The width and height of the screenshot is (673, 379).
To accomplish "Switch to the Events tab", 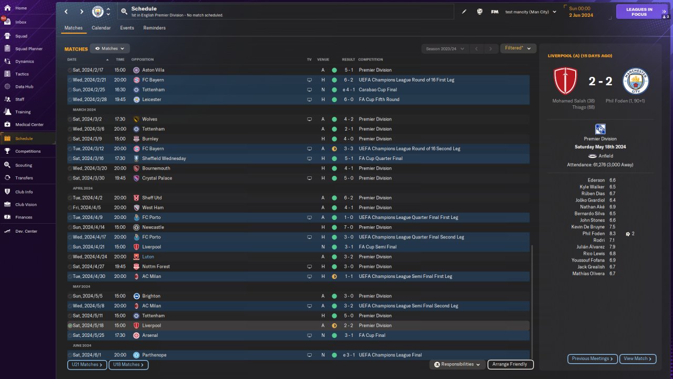I will click(x=127, y=28).
